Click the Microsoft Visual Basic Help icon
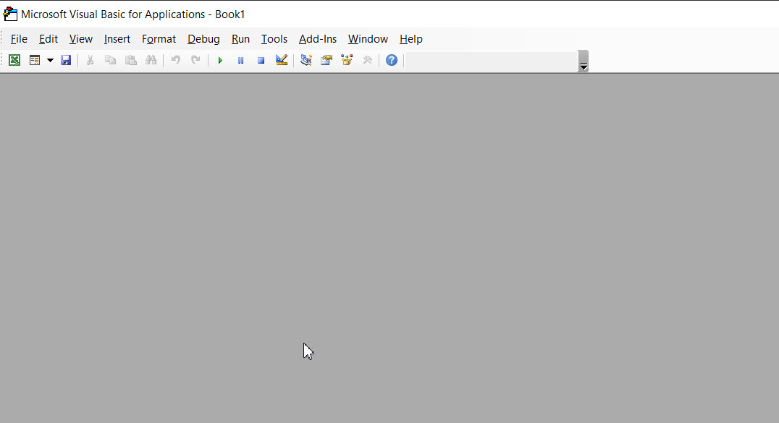This screenshot has height=423, width=779. tap(391, 60)
